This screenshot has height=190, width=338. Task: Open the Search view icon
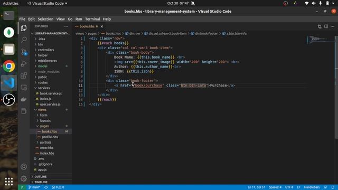(x=24, y=40)
